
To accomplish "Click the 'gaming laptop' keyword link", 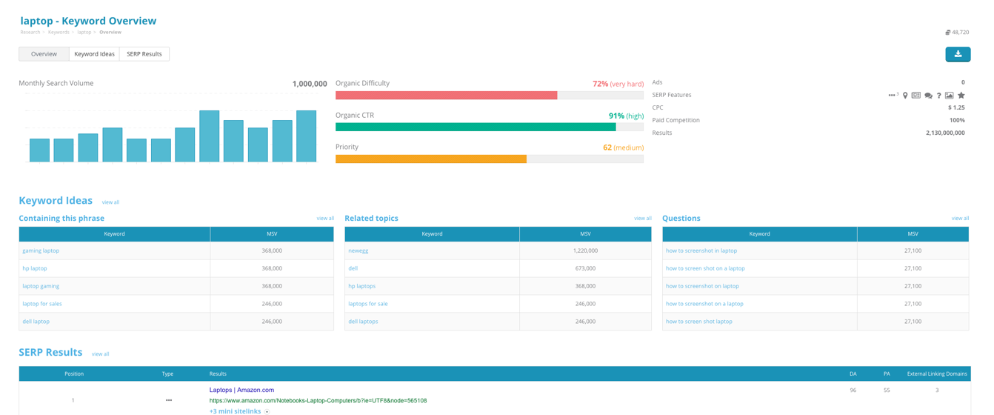I will click(x=41, y=250).
